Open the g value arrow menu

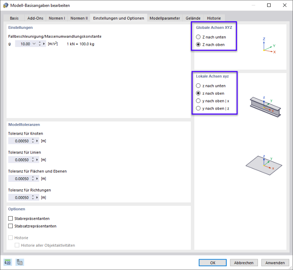tap(44, 44)
